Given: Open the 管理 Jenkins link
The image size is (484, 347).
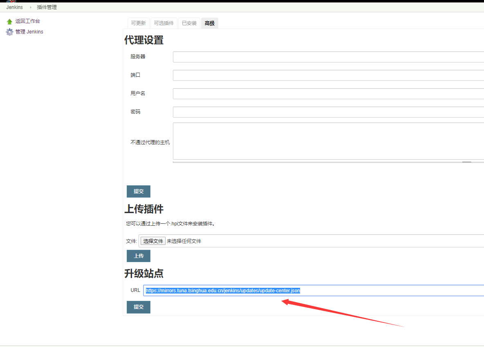Looking at the screenshot, I should (x=29, y=32).
